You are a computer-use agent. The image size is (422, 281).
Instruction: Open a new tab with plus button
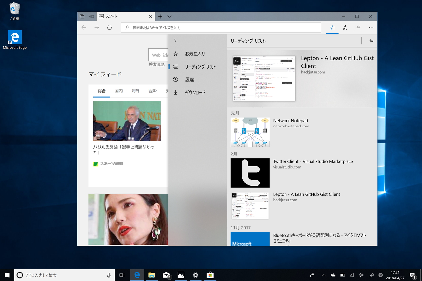pos(160,16)
